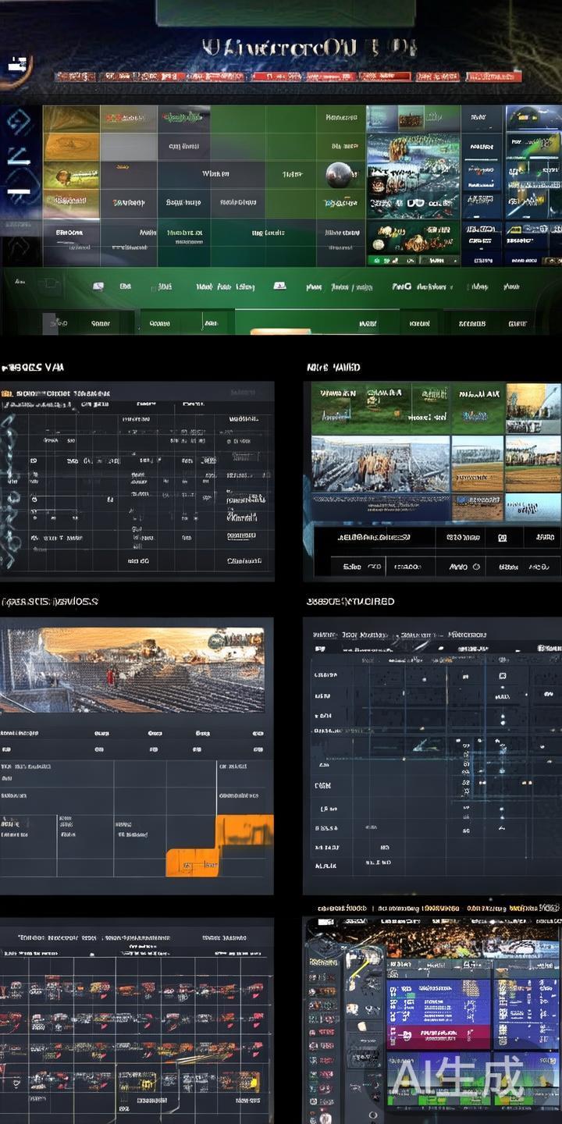Click the square icon in the stadium panel's footer
562x1124 pixels.
(502, 537)
